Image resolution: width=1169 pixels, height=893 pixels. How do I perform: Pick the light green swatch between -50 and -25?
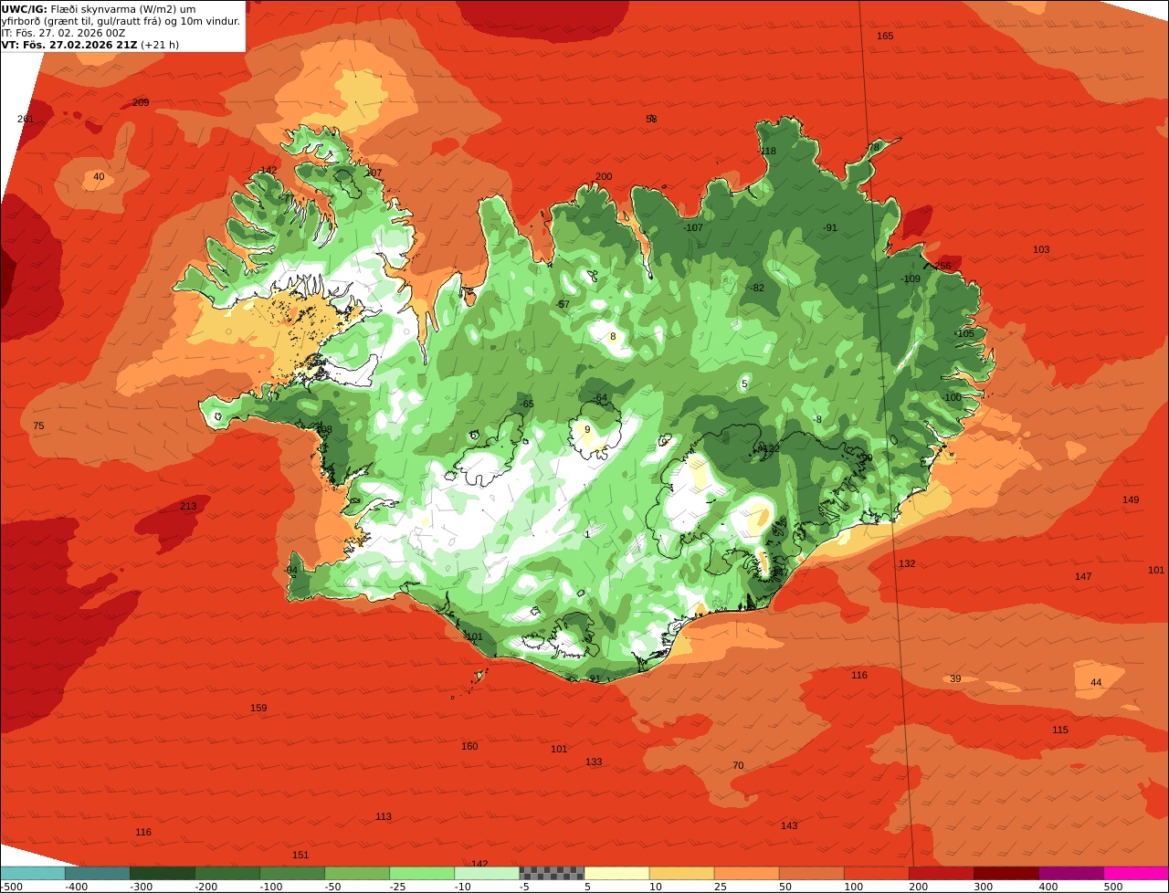pyautogui.click(x=356, y=873)
